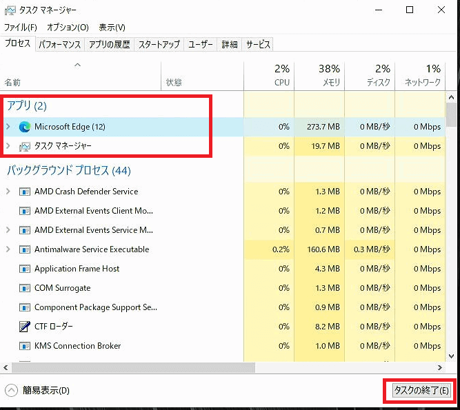Switch to the パフォーマンス tab

(x=60, y=45)
